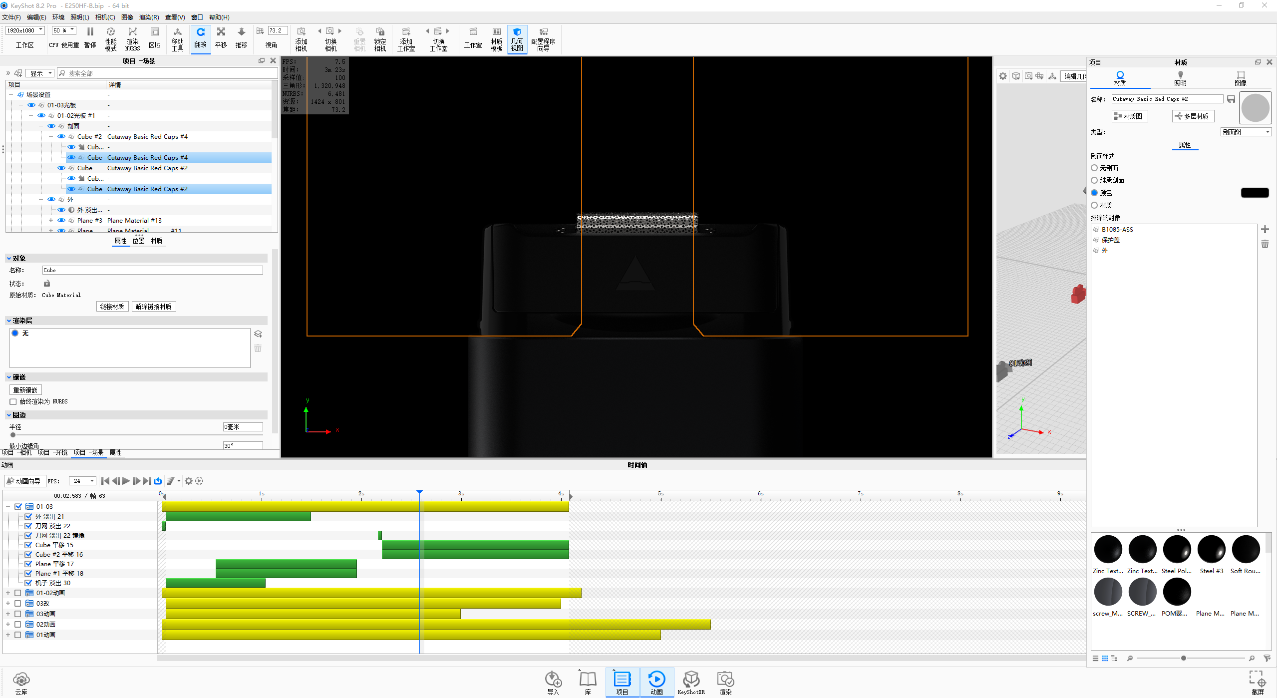1277x698 pixels.
Task: Click the 链接材质 button
Action: (112, 307)
